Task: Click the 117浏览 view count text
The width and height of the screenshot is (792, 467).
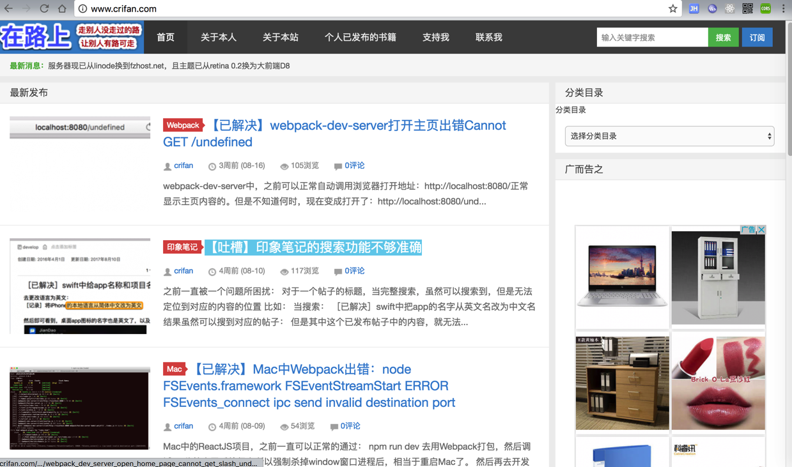Action: point(305,271)
